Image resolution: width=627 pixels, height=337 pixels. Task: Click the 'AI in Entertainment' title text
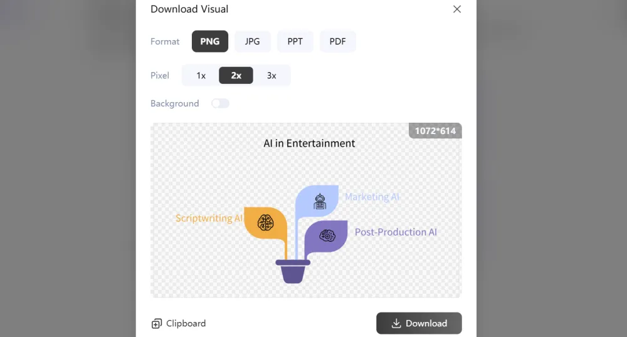[x=309, y=143]
